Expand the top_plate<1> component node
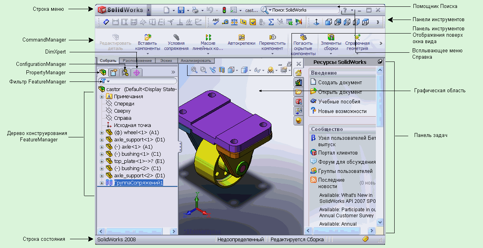This screenshot has width=483, height=248. click(x=102, y=161)
